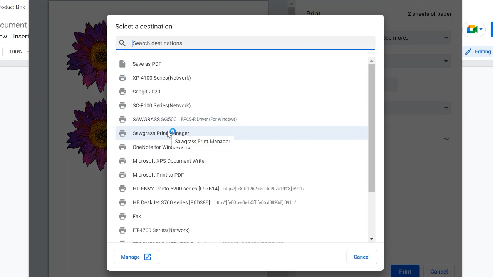Screen dimensions: 493x277
Task: Click the search magnifier icon
Action: [x=122, y=43]
